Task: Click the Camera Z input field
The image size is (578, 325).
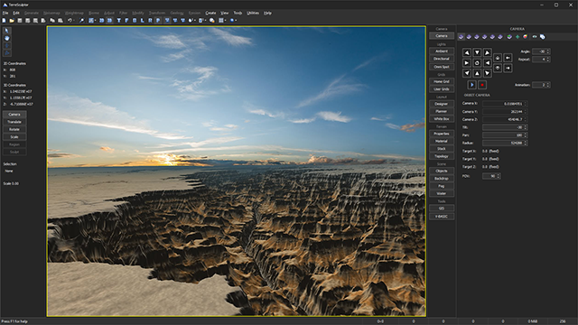Action: 505,120
